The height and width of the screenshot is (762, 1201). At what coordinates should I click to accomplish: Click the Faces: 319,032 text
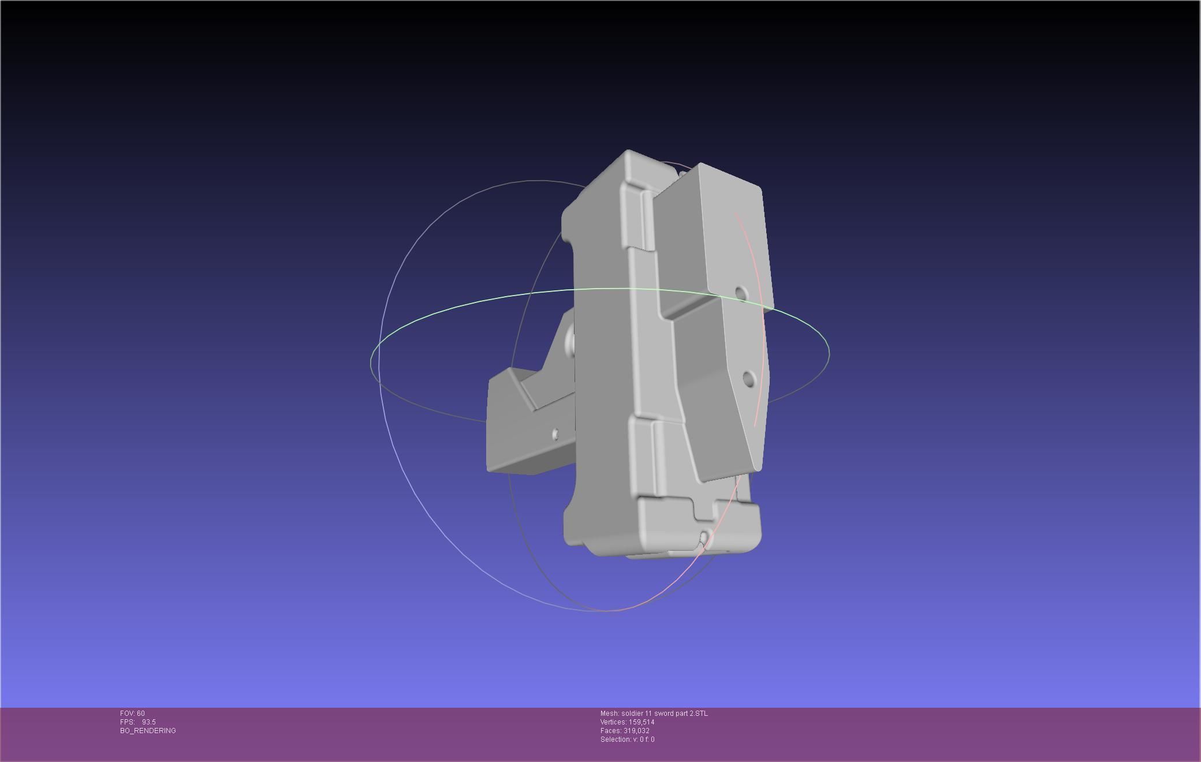pos(625,731)
